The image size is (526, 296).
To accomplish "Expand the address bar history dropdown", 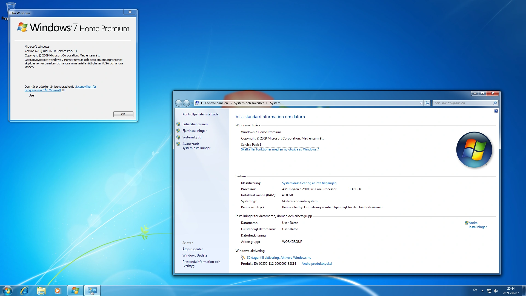I will 421,103.
